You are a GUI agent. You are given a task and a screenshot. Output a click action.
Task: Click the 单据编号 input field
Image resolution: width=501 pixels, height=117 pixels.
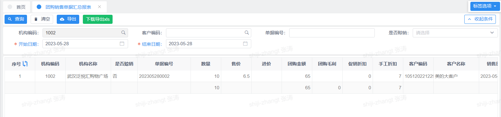[332, 33]
